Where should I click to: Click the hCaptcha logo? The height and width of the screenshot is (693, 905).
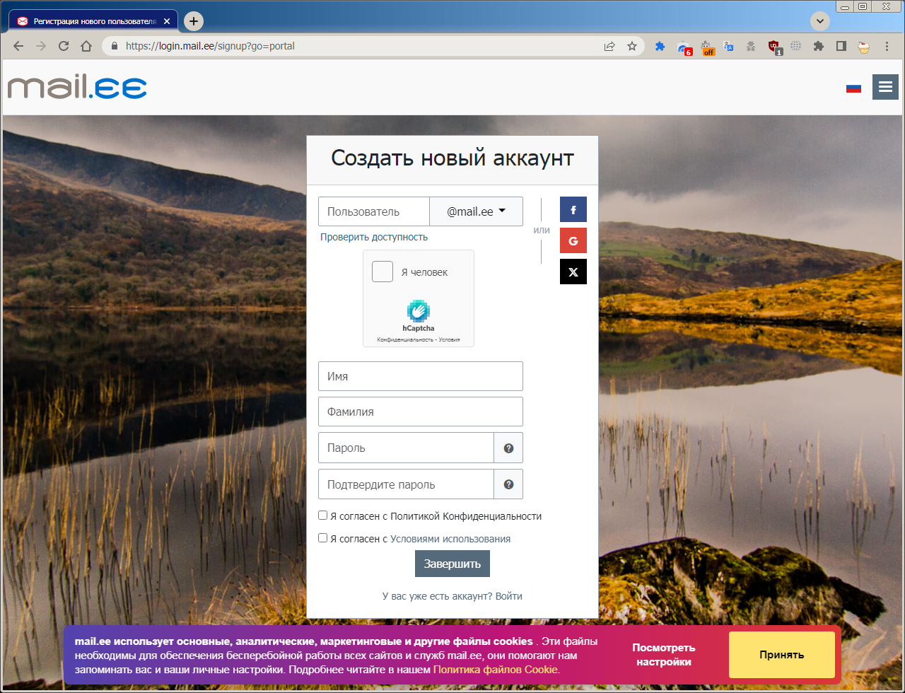tap(419, 311)
